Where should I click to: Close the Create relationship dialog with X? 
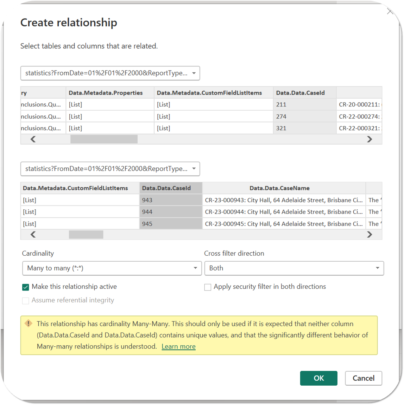(x=390, y=12)
